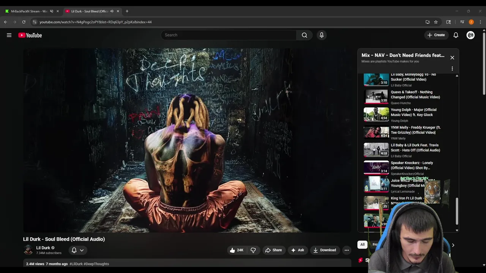
Task: Click the #LilDurk hashtag
Action: [x=76, y=264]
